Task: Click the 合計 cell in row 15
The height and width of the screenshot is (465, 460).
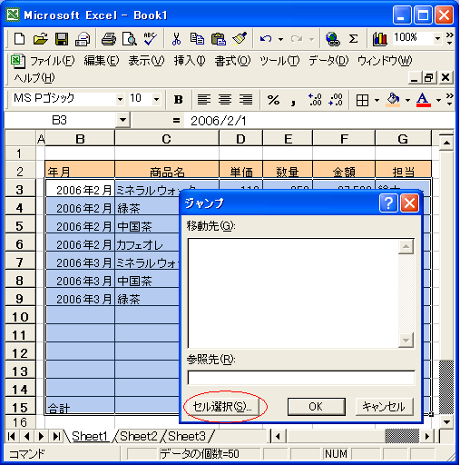Action: 80,406
